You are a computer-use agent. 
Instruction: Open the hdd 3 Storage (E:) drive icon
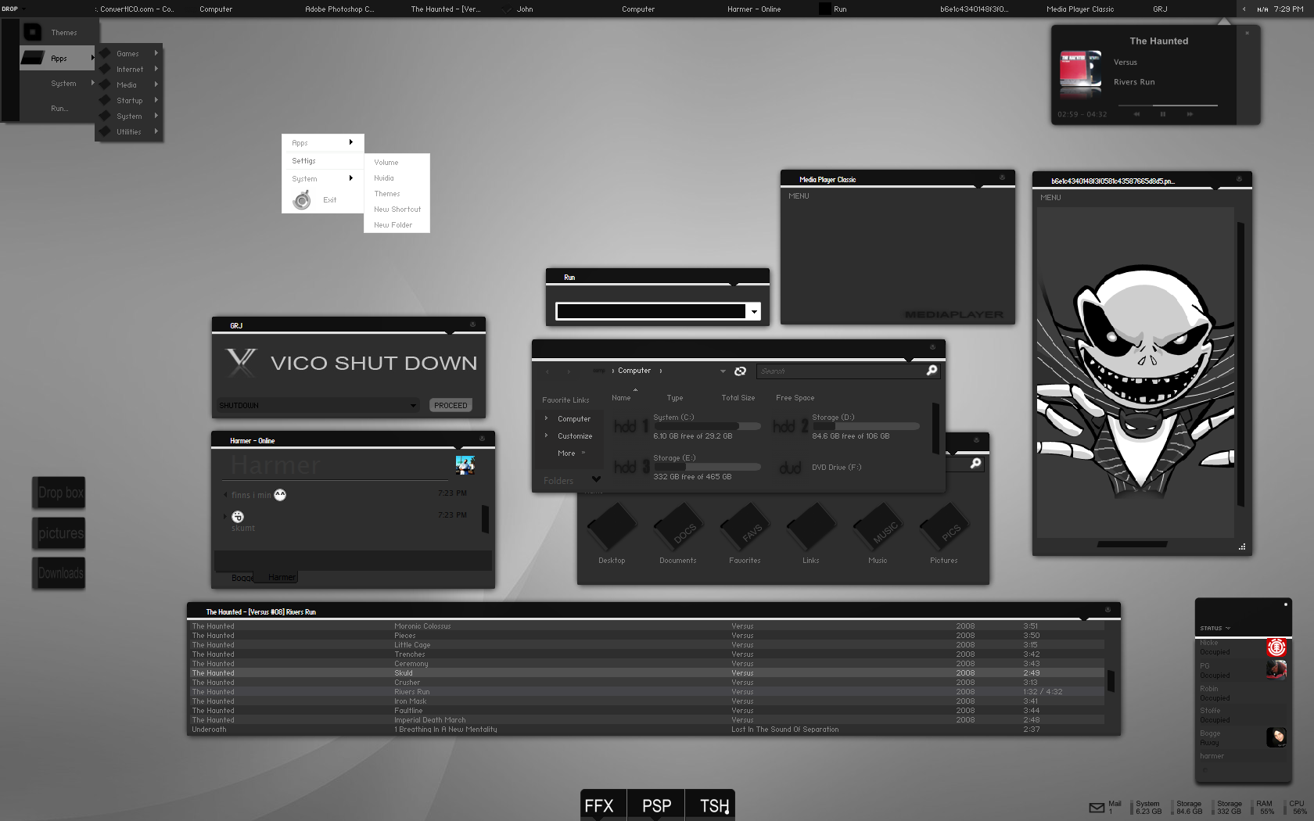pyautogui.click(x=631, y=467)
